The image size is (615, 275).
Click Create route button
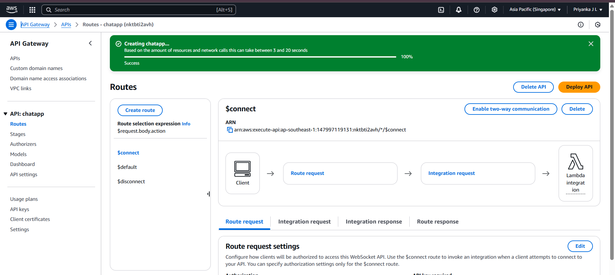(x=140, y=110)
